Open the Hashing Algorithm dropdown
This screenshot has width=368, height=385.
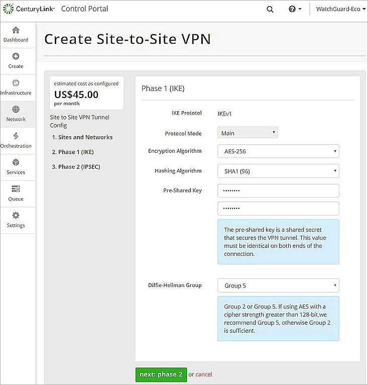(x=278, y=171)
